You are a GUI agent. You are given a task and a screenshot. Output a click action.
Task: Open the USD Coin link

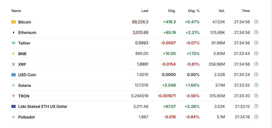[27, 75]
